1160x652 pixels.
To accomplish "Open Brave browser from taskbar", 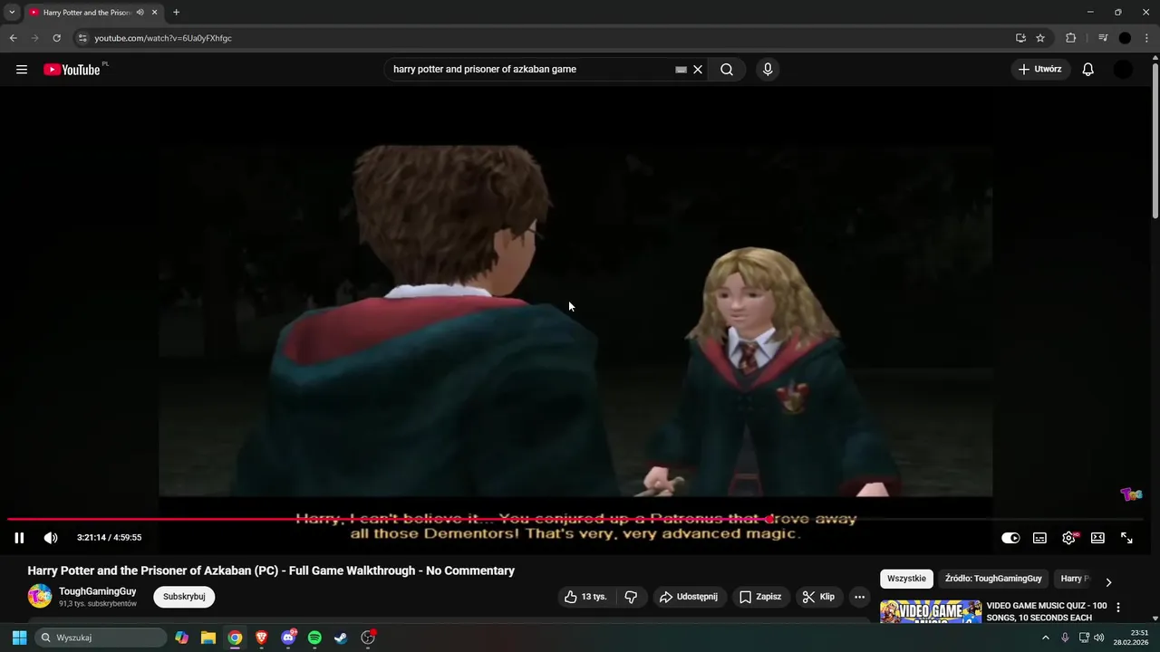I will pos(261,638).
